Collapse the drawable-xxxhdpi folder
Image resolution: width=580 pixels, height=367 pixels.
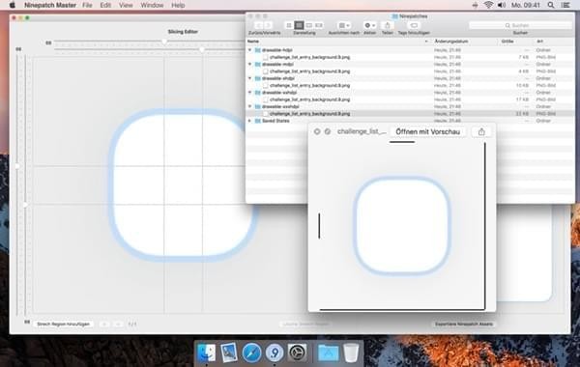[x=250, y=106]
